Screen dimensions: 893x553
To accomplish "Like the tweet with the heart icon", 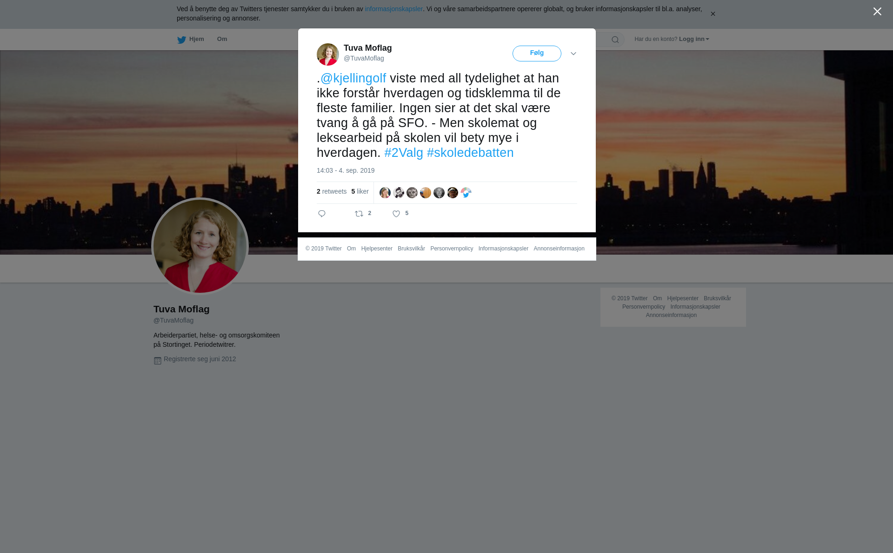I will click(396, 214).
